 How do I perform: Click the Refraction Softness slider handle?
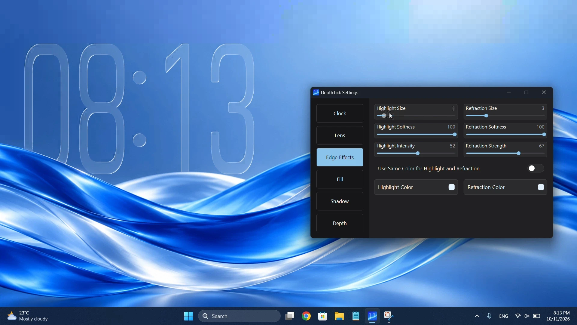544,135
